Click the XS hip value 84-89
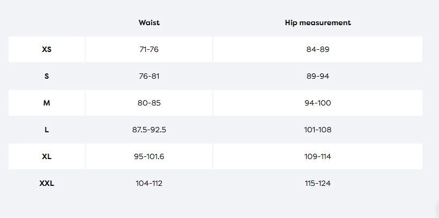Viewport: 439px width, 218px height. 318,49
